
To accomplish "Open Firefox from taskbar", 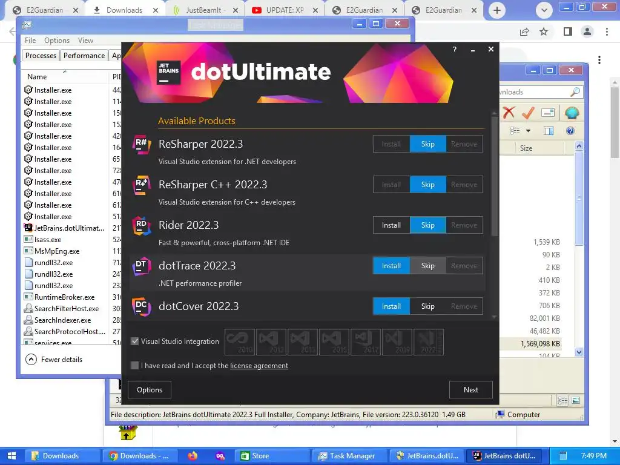I will (193, 456).
